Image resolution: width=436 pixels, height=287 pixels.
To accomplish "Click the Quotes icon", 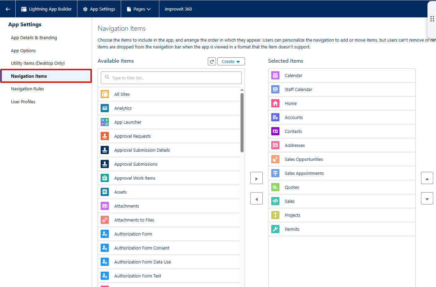I will [x=275, y=187].
